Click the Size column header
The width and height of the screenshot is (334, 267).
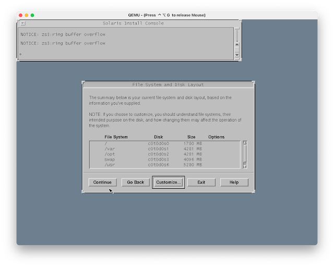[192, 137]
